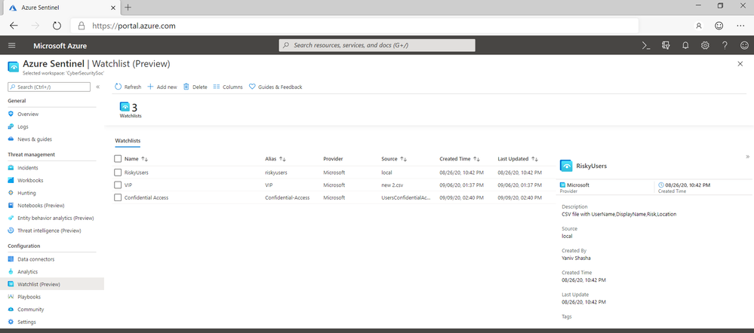754x333 pixels.
Task: Click the browser feedback smiley
Action: point(719,26)
